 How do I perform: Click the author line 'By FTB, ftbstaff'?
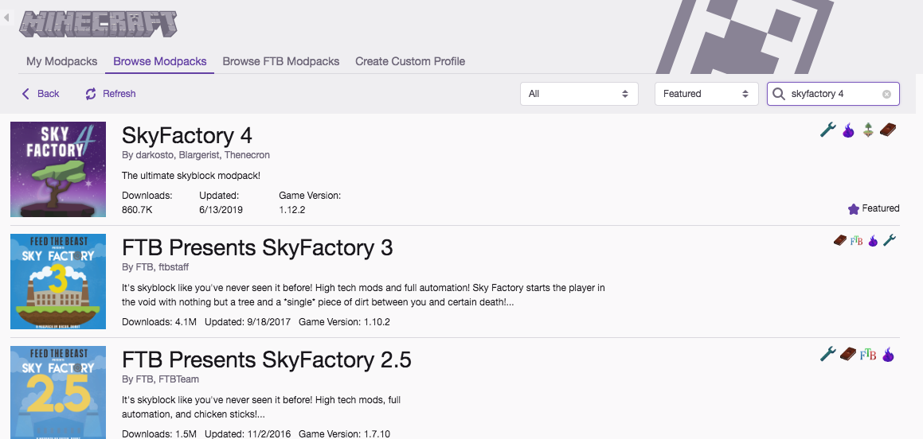[x=155, y=267]
